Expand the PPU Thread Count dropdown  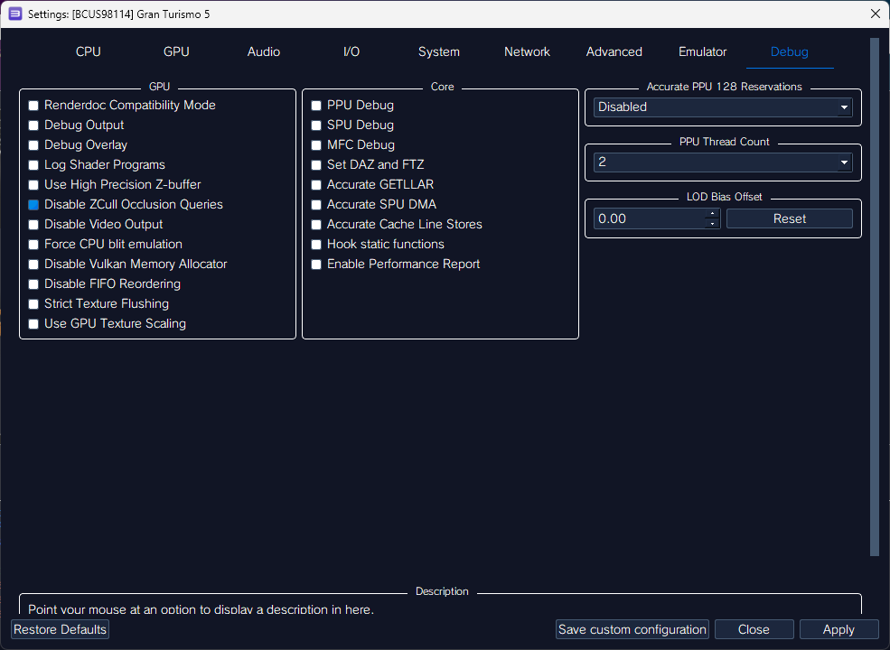point(723,162)
